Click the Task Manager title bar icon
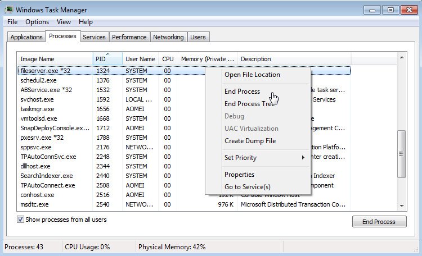This screenshot has height=256, width=422. click(x=10, y=10)
